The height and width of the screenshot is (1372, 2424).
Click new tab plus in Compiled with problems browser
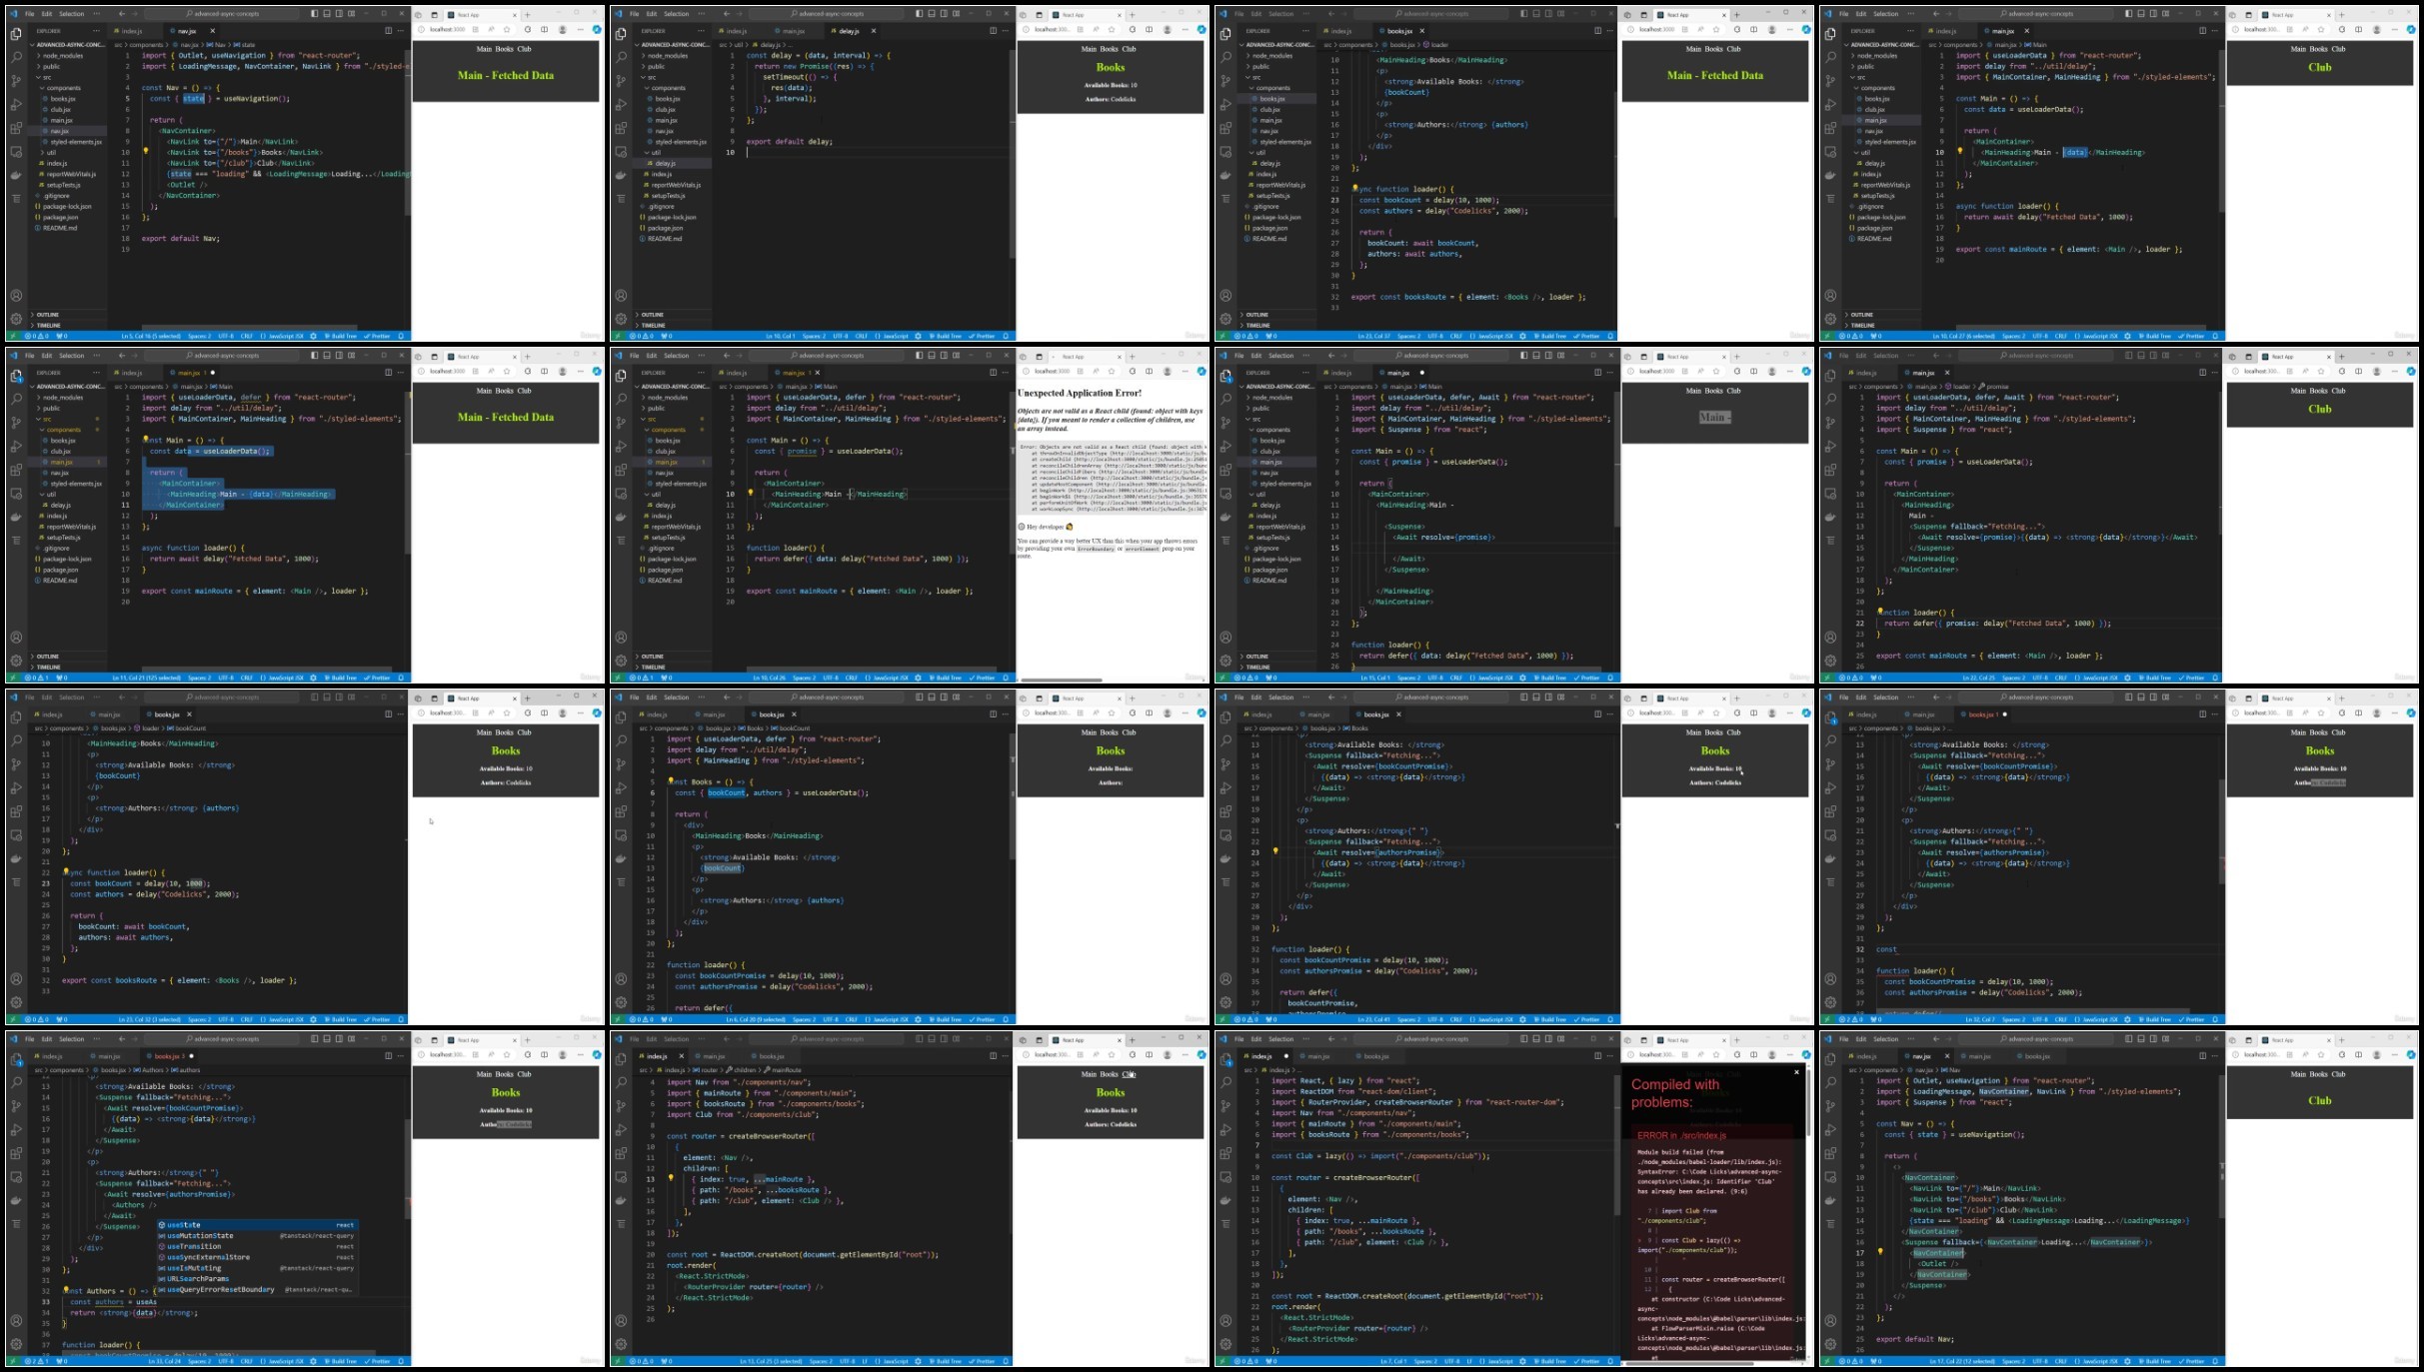click(x=1736, y=1040)
